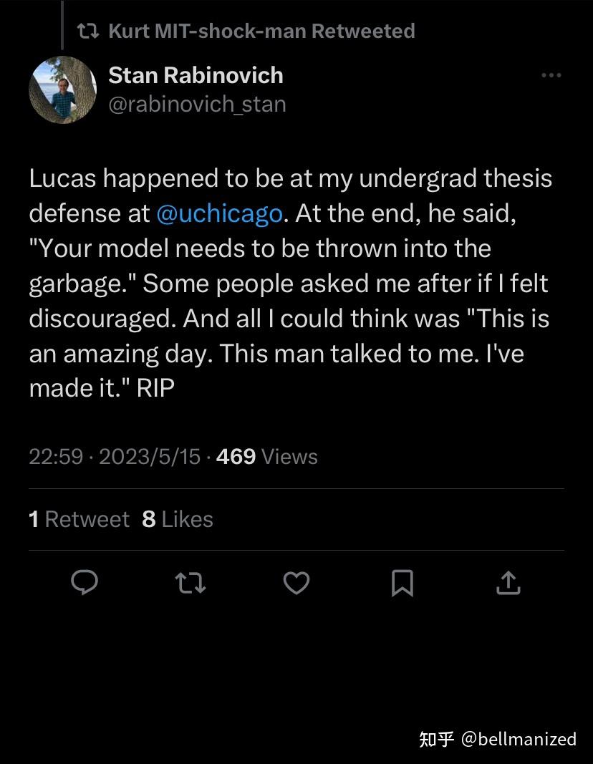Screen dimensions: 593x764
Task: Like the tweet with the heart icon
Action: point(296,583)
